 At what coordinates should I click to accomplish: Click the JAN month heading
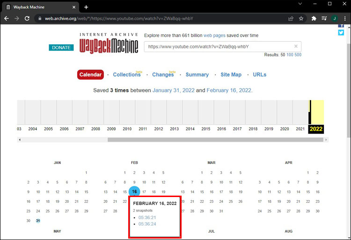(x=57, y=163)
